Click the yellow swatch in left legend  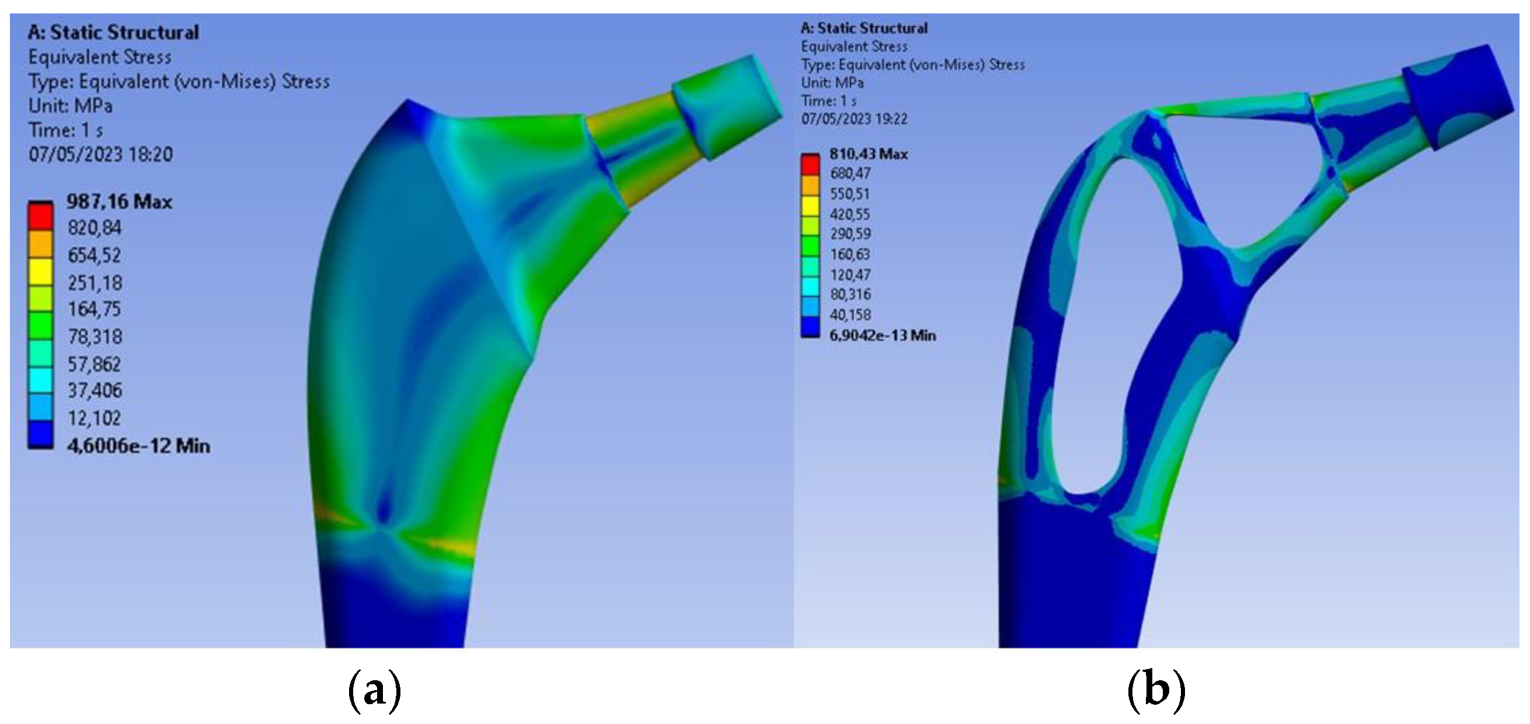pos(40,271)
